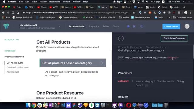Open the Apple menu

[x=4, y=2]
